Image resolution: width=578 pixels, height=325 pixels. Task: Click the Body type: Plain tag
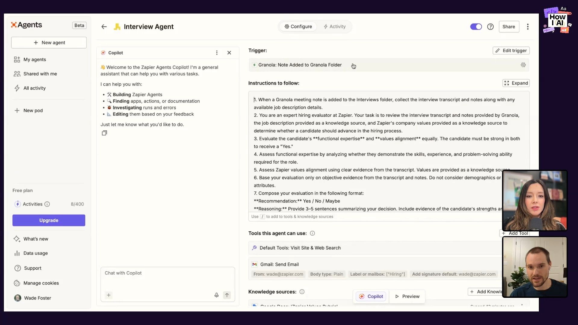pos(327,274)
